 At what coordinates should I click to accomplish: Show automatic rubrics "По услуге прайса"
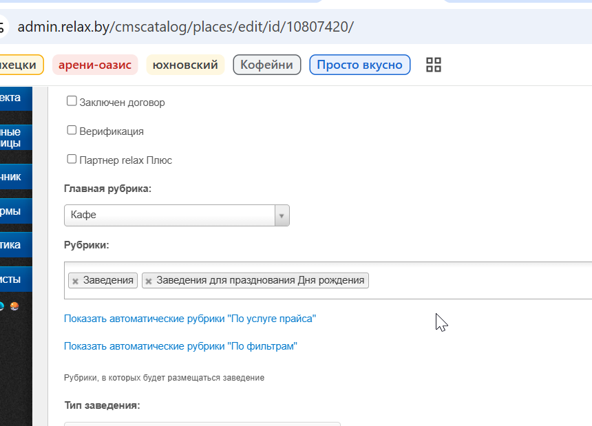[190, 319]
